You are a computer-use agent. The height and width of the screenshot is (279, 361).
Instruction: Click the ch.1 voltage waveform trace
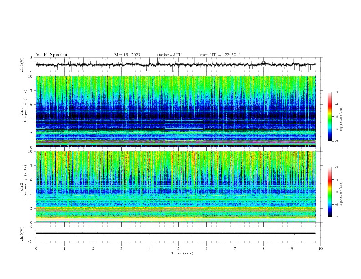(x=175, y=65)
